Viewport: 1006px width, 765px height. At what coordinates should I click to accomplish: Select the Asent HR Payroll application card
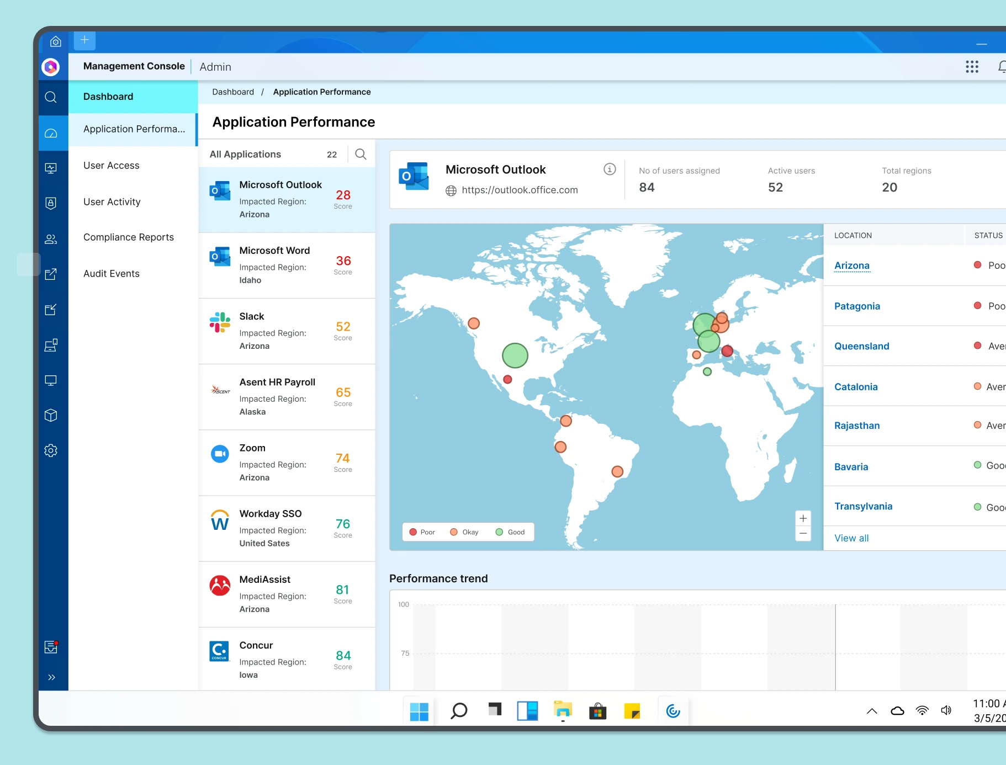coord(287,397)
